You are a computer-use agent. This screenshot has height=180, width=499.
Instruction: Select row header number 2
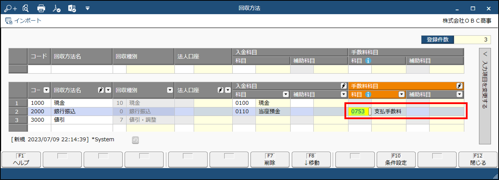click(x=18, y=111)
